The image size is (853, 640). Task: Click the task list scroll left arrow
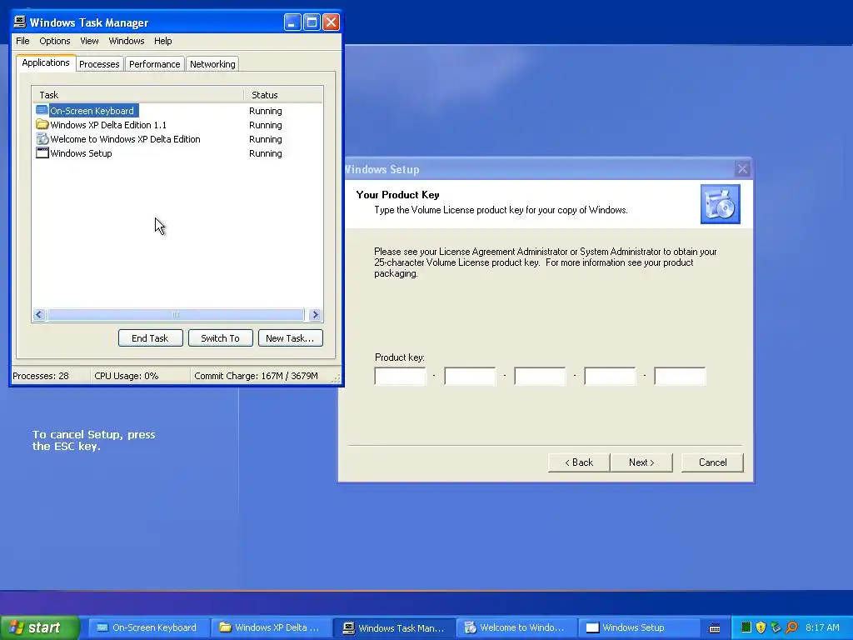[x=39, y=314]
